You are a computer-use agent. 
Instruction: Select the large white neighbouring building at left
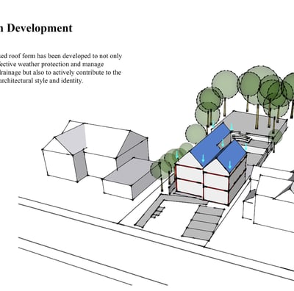(x=96, y=151)
